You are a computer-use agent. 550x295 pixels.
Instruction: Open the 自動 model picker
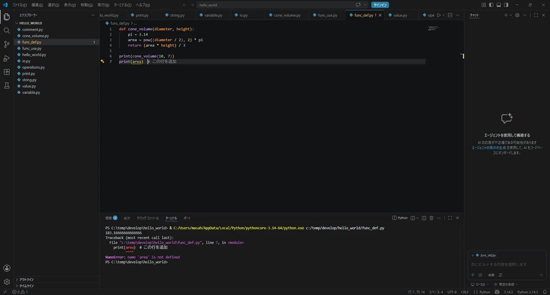click(x=491, y=275)
